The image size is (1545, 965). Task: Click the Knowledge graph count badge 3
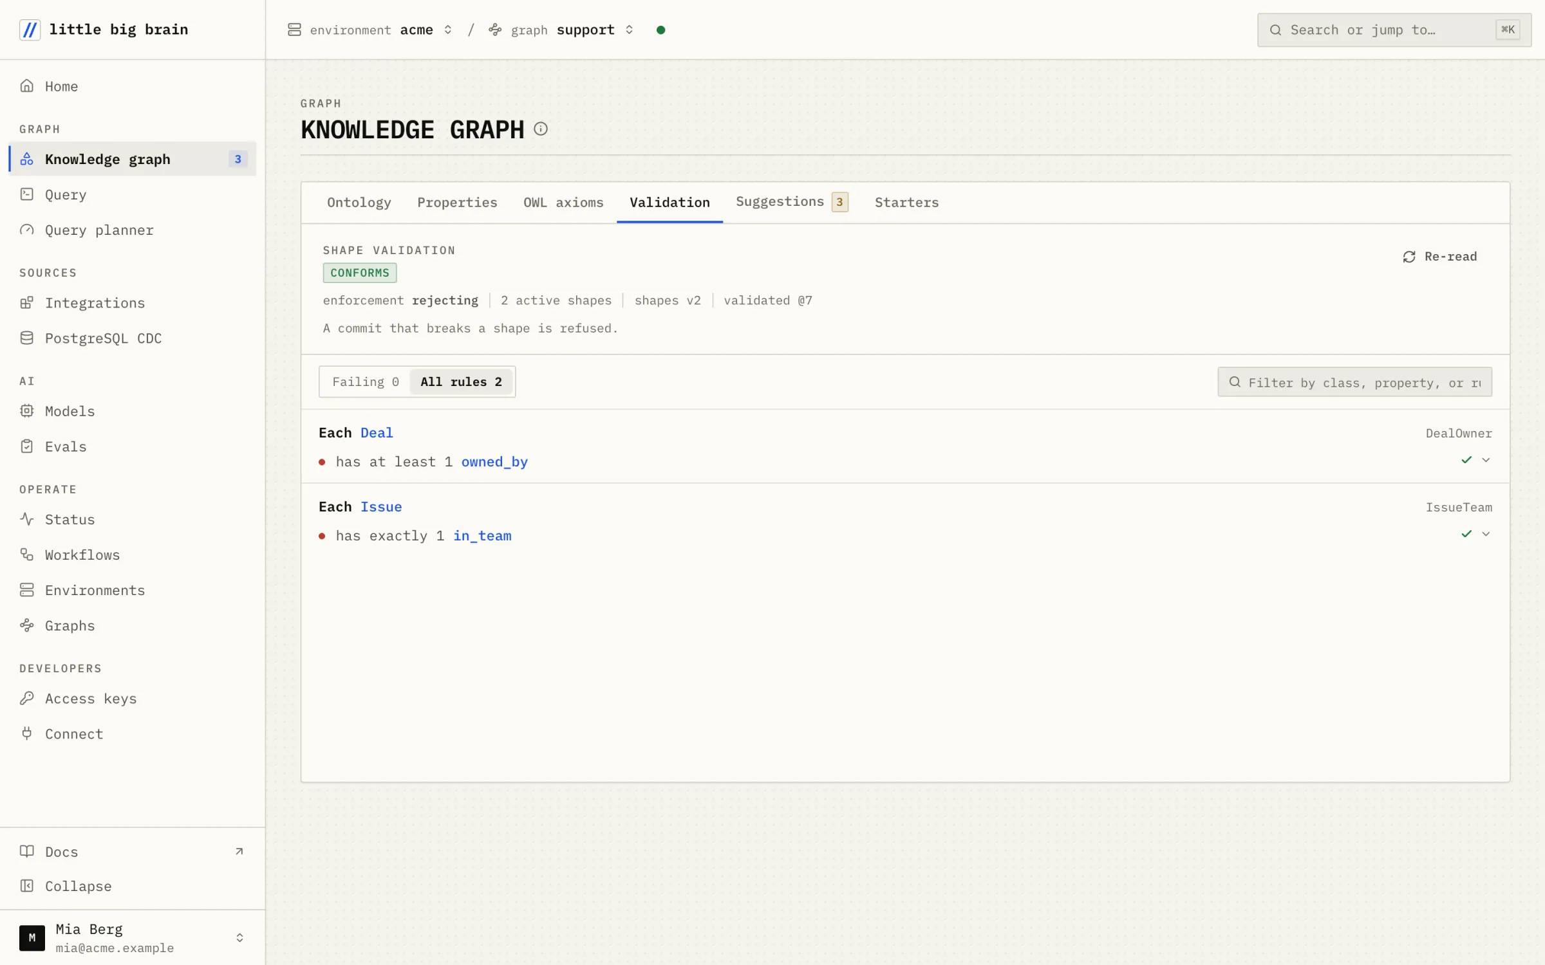(x=238, y=159)
